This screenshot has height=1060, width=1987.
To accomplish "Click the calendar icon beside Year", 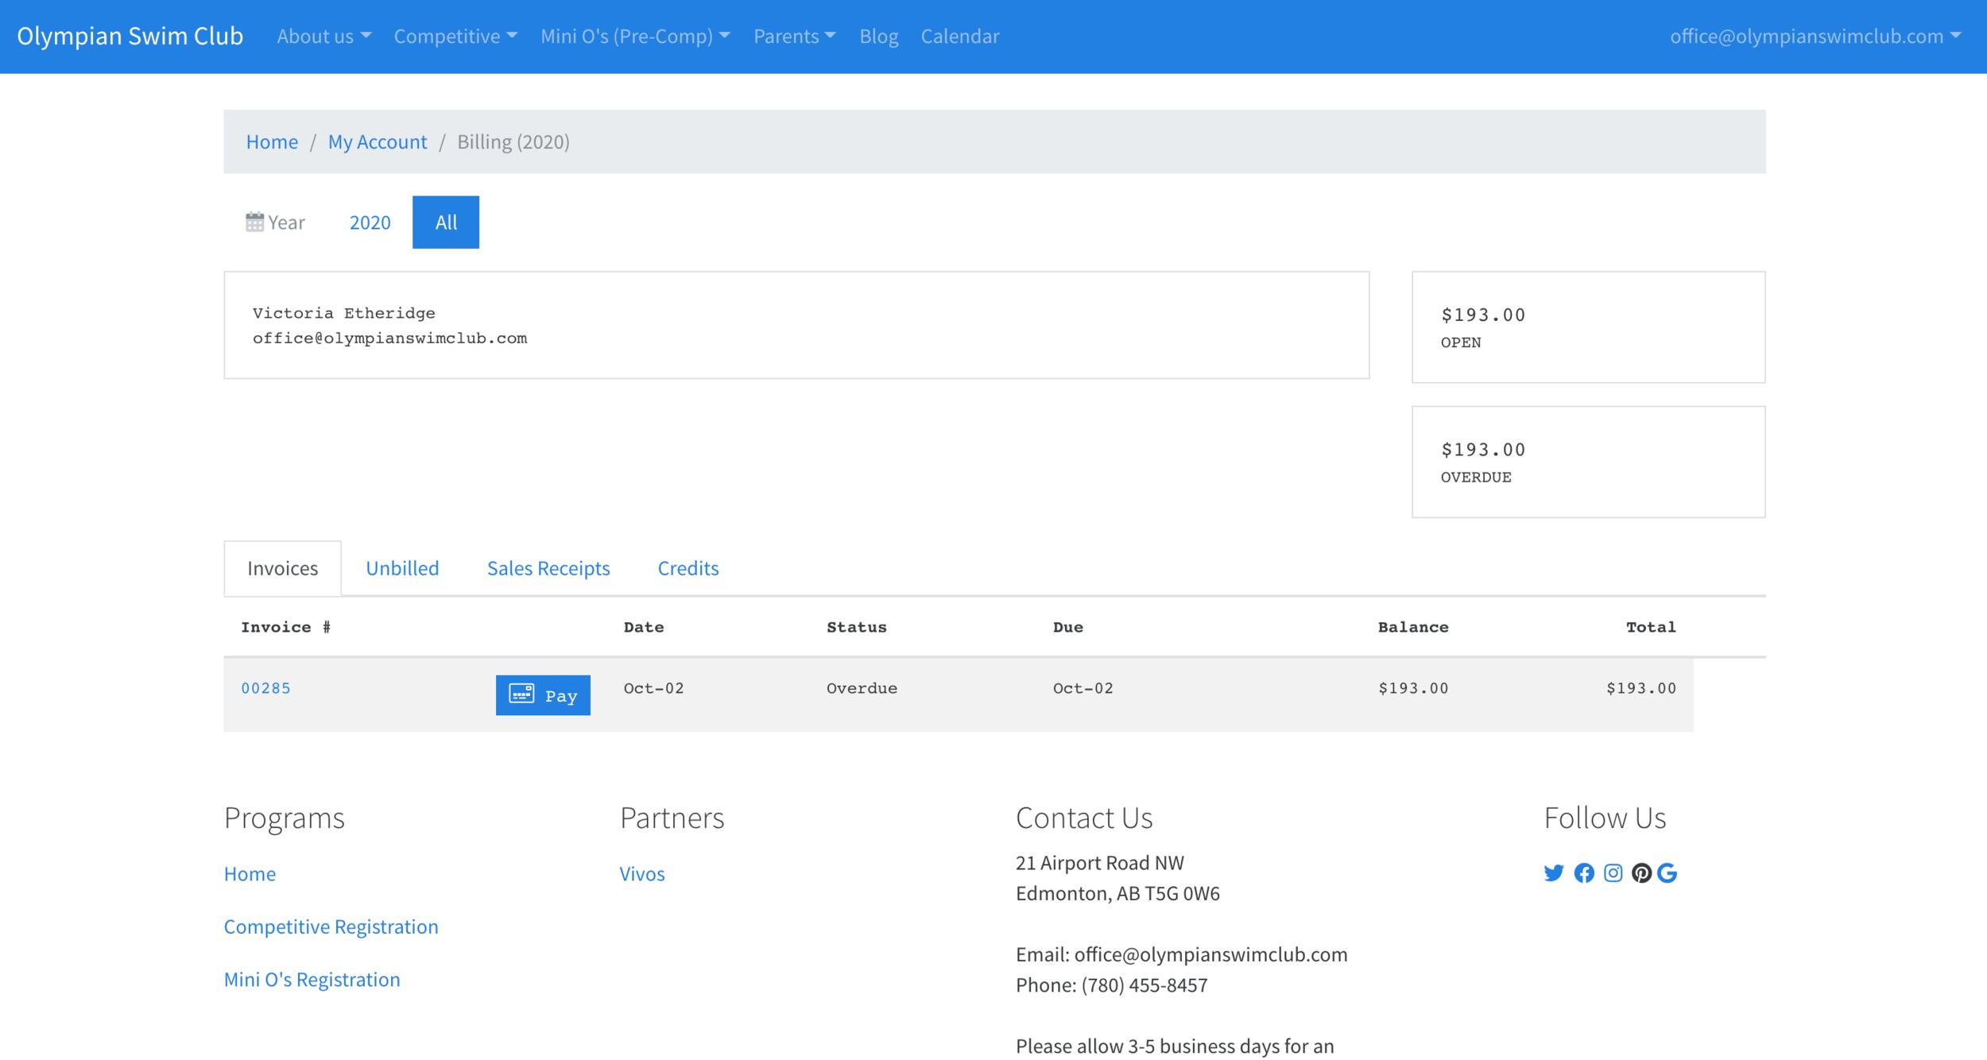I will [x=254, y=222].
